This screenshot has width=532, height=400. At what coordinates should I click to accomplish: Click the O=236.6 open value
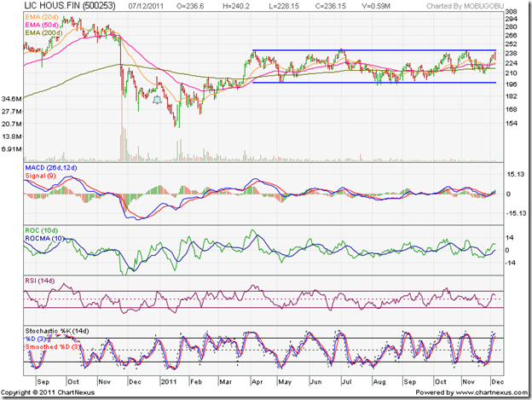[190, 6]
